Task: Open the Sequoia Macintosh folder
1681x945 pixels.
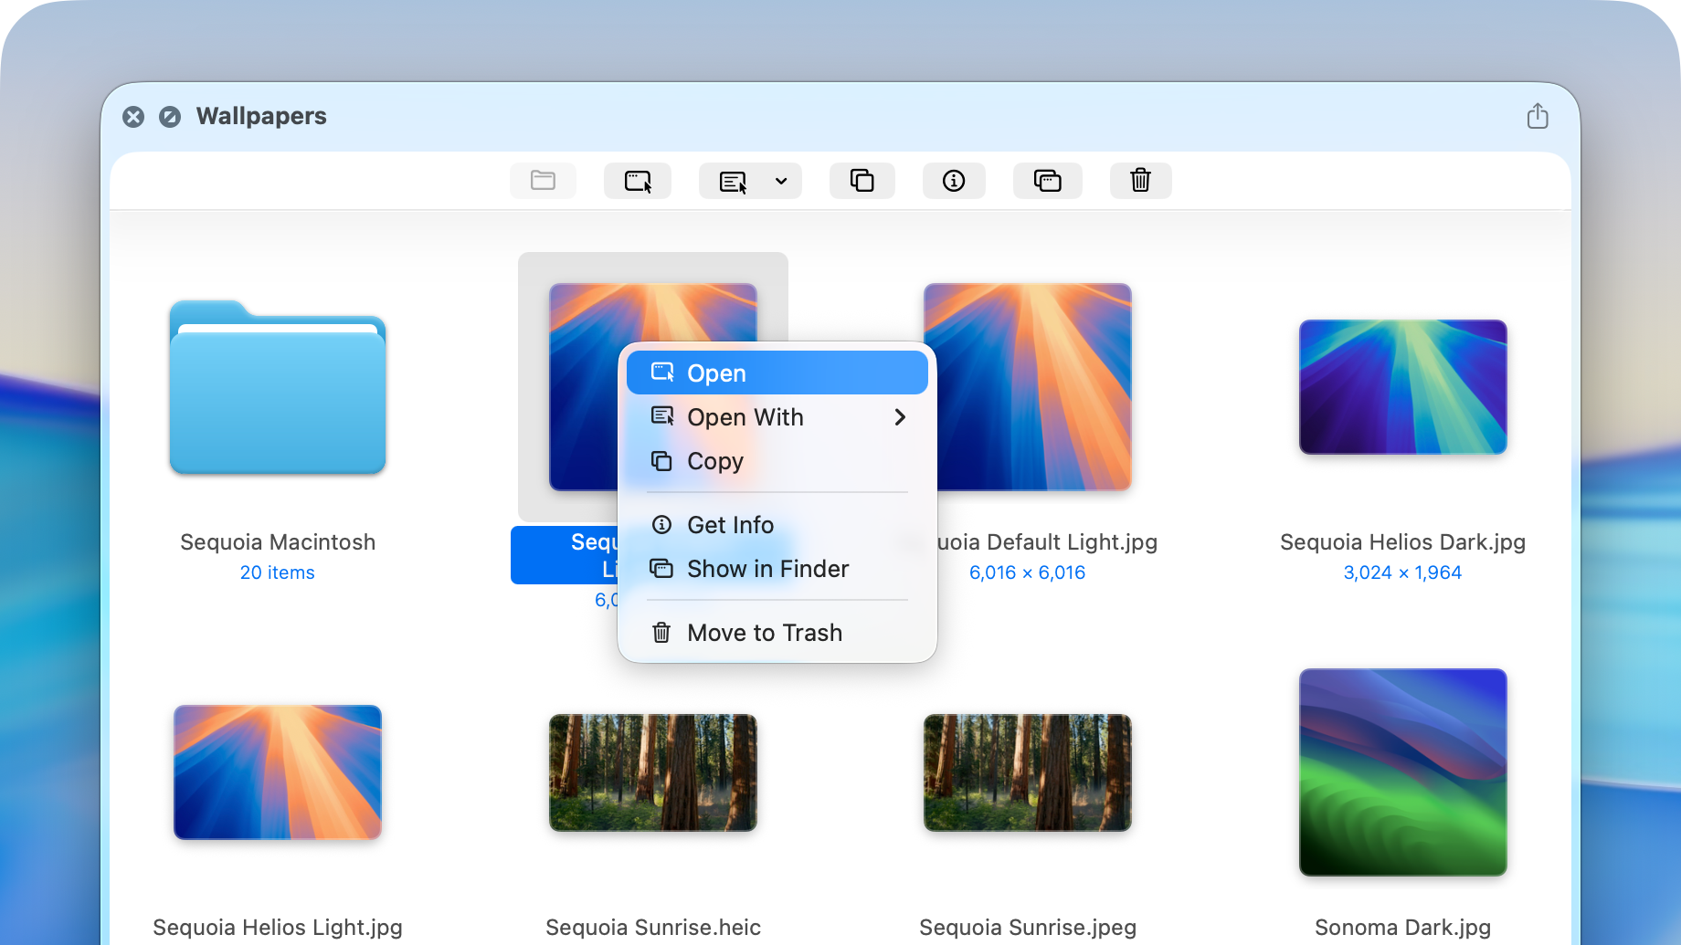Action: (278, 388)
